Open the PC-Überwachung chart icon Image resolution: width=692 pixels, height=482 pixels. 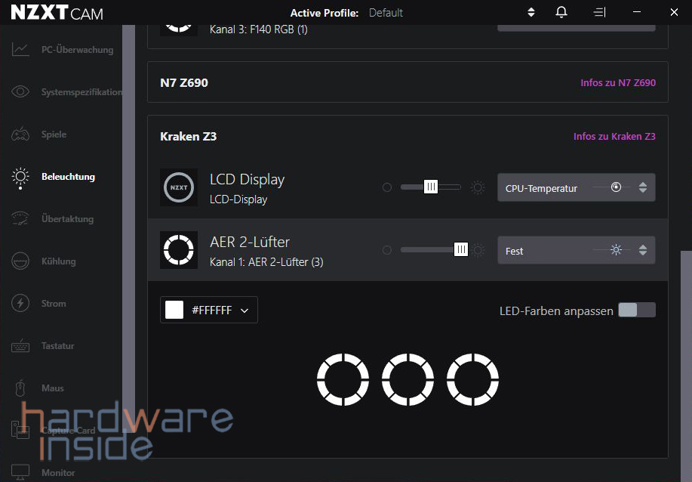[20, 49]
